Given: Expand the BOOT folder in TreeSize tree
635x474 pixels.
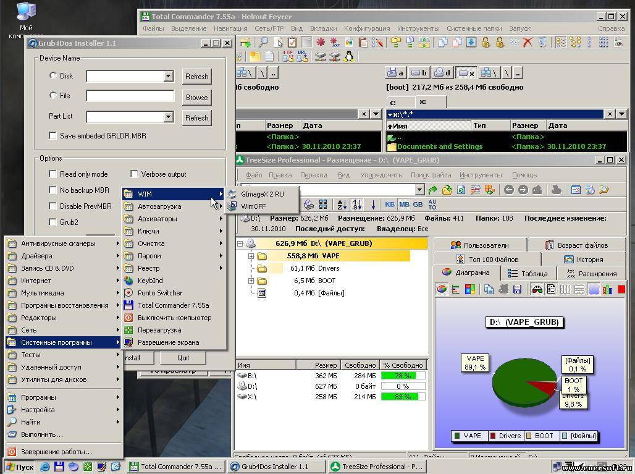Looking at the screenshot, I should [251, 281].
